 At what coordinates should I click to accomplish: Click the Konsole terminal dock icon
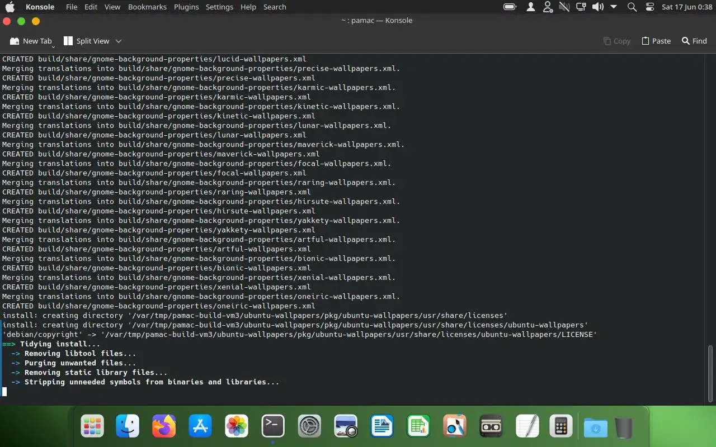(x=273, y=427)
